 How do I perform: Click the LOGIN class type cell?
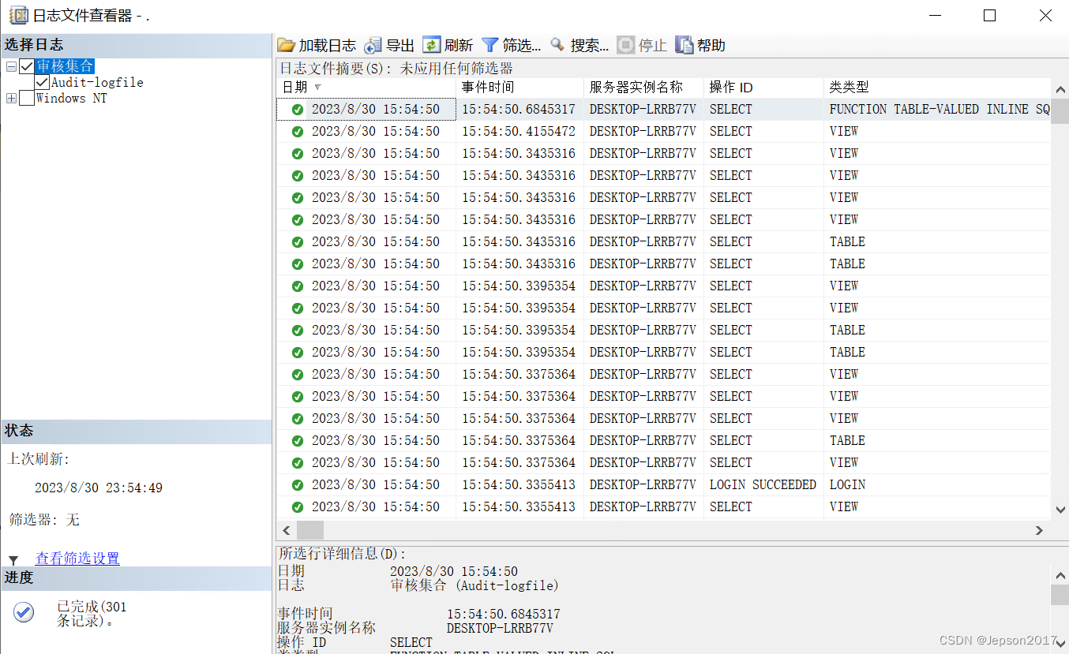(937, 485)
